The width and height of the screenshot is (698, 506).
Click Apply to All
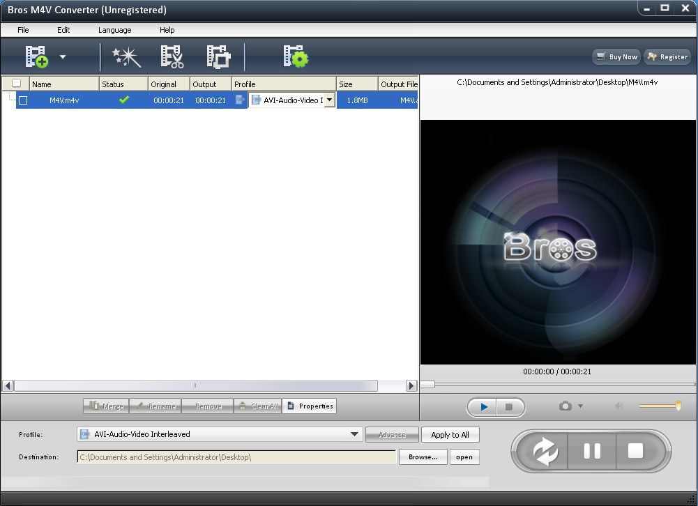pos(450,435)
